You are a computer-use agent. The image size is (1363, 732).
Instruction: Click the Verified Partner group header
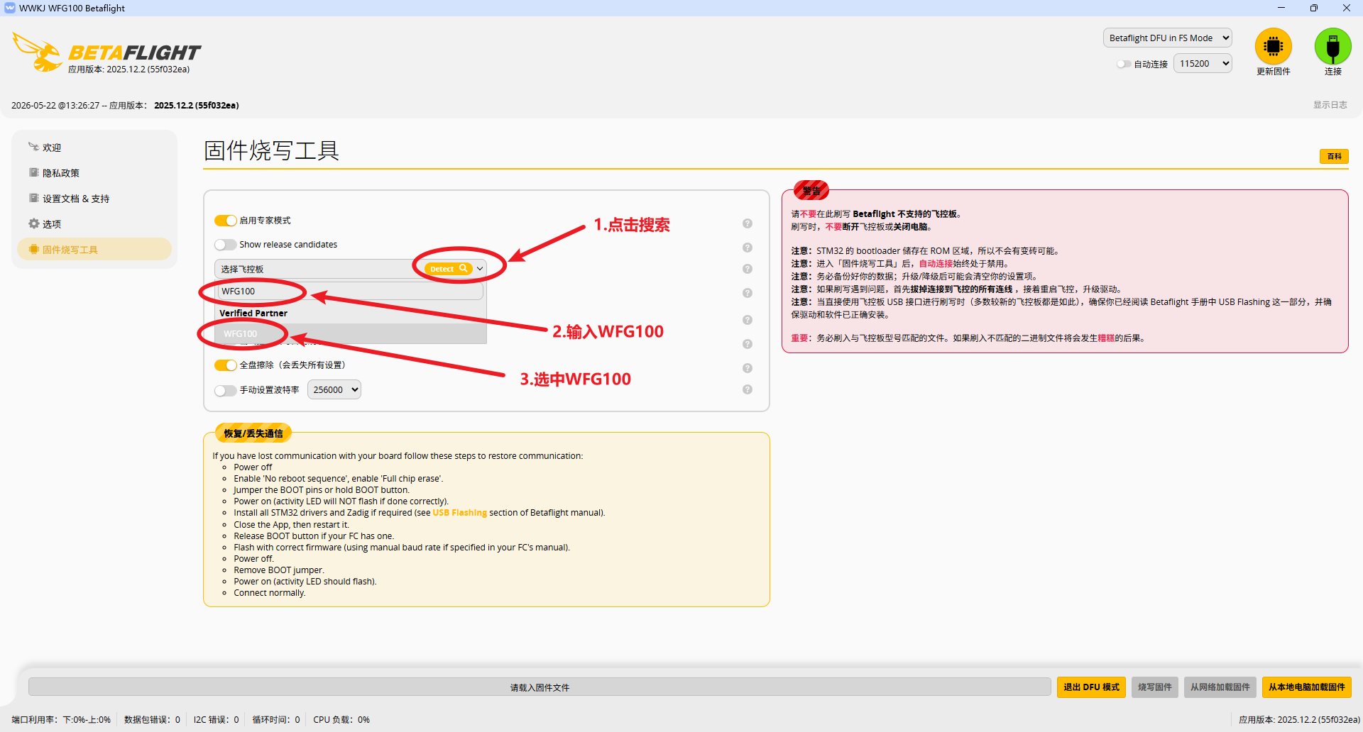tap(253, 314)
